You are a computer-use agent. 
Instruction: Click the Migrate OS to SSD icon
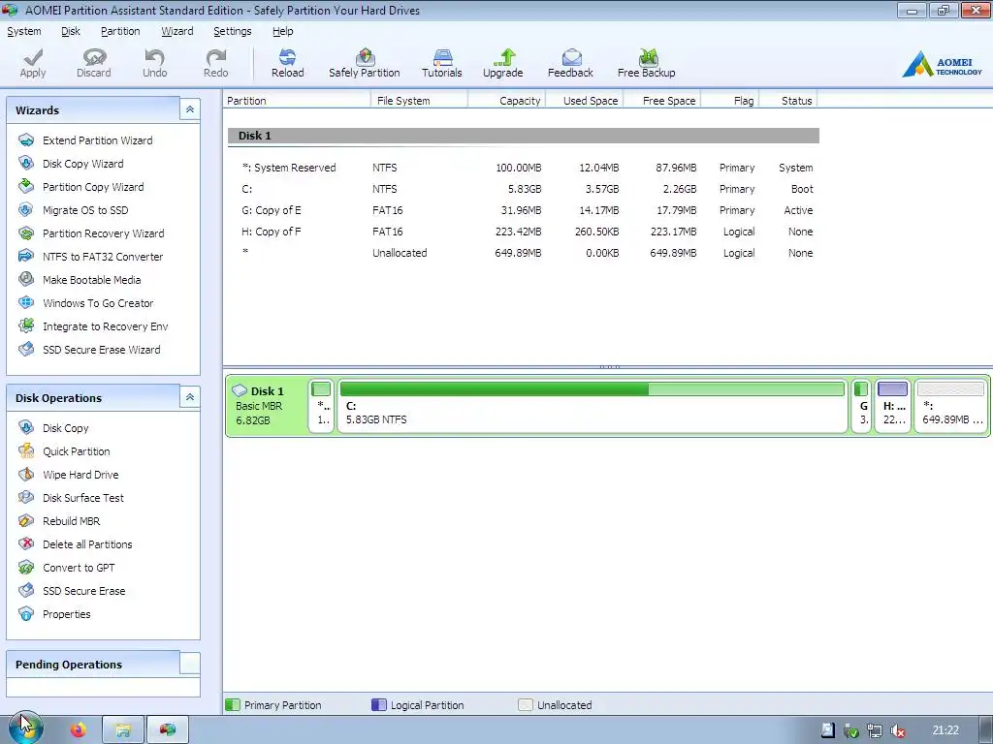click(26, 209)
